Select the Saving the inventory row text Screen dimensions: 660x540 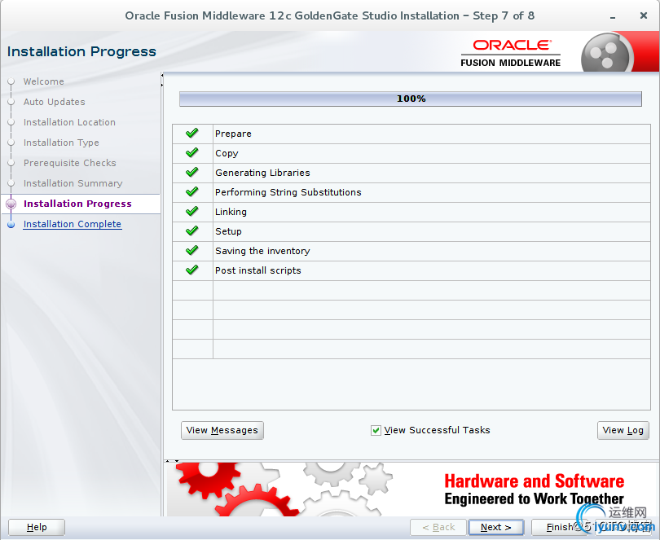(262, 251)
